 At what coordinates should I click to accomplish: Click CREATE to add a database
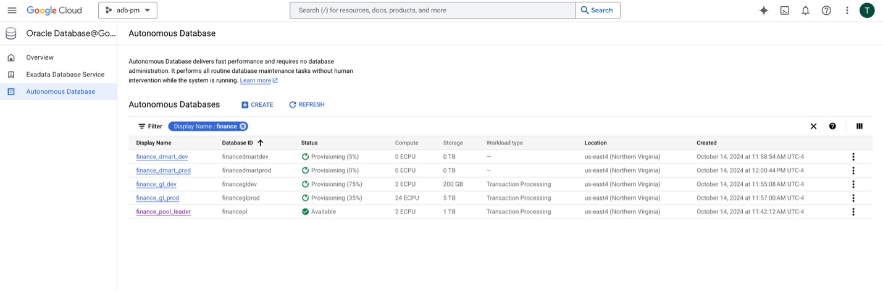coord(257,105)
